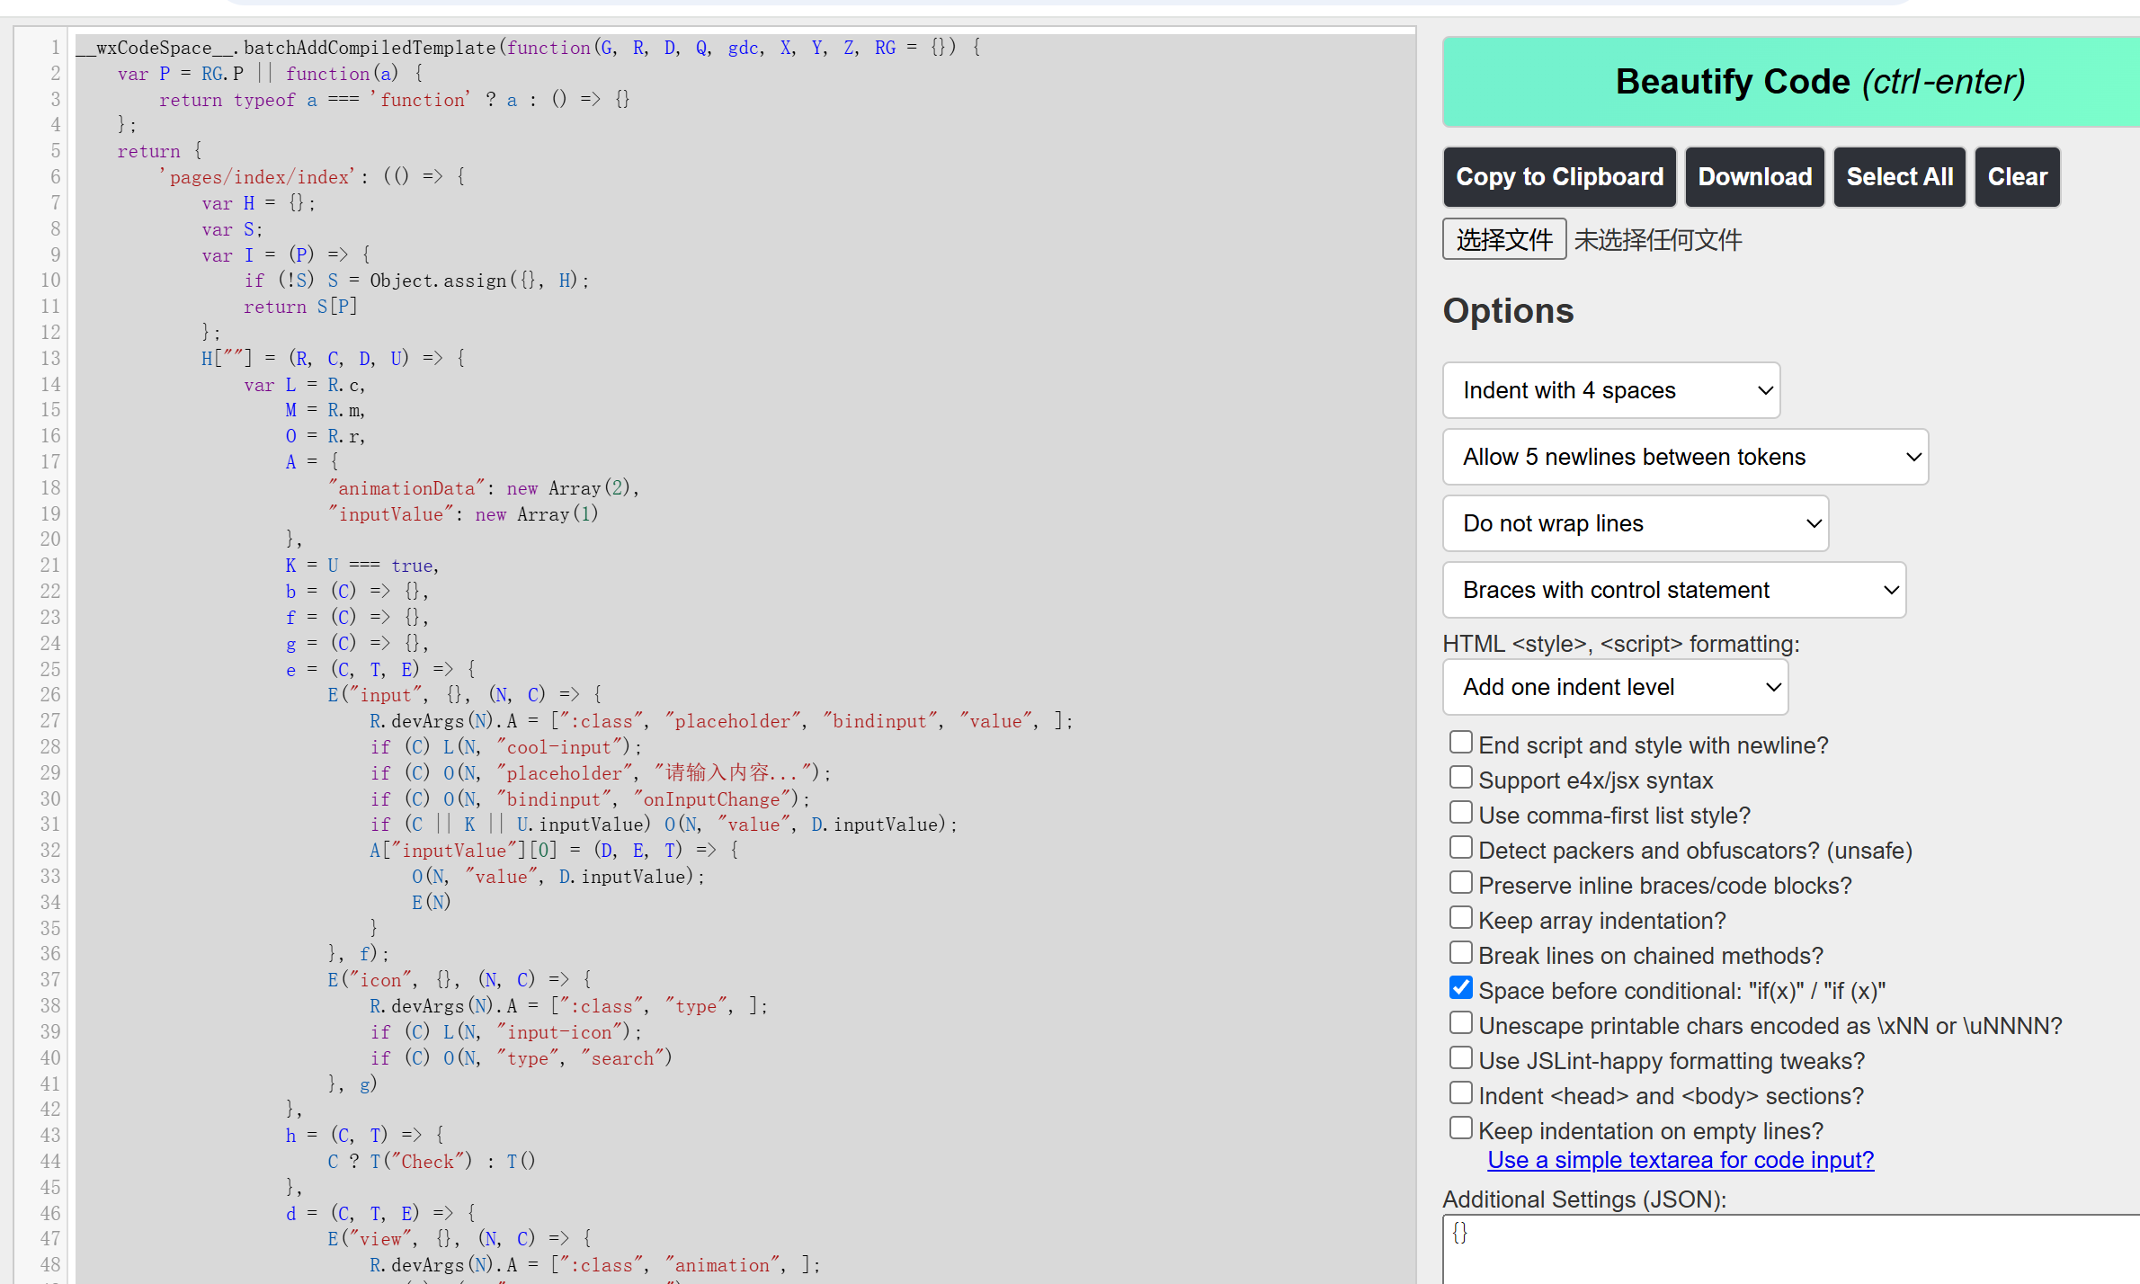This screenshot has height=1284, width=2140.
Task: Toggle 'Use comma-first list style' checkbox
Action: pyautogui.click(x=1461, y=813)
